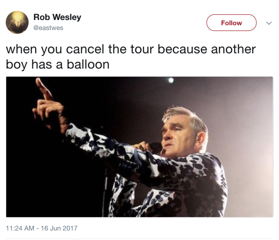
Task: Click the word "tour" in the tweet
Action: (142, 49)
